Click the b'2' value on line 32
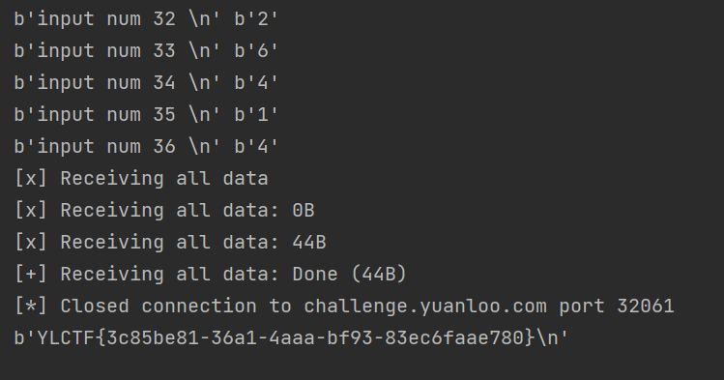This screenshot has width=724, height=380. point(256,19)
